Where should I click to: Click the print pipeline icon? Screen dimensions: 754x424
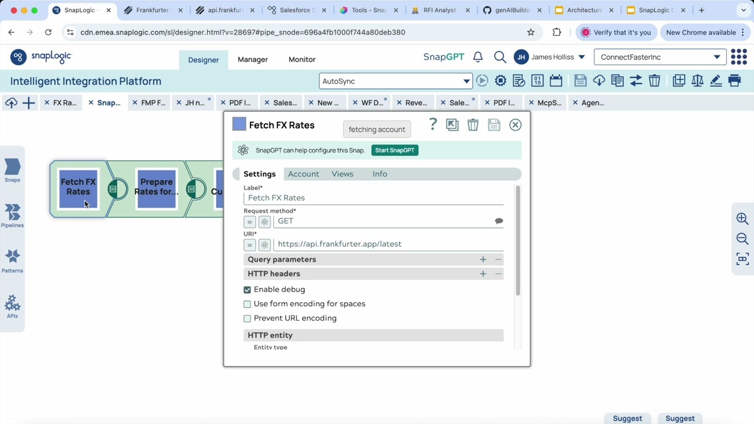[x=735, y=81]
